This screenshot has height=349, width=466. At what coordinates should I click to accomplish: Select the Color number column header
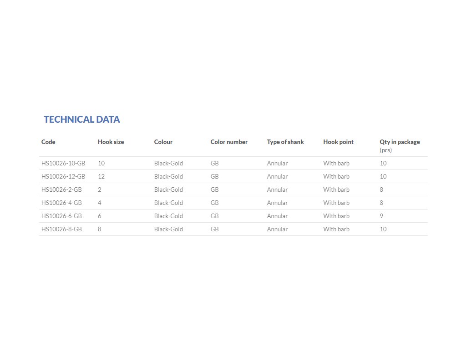(229, 142)
